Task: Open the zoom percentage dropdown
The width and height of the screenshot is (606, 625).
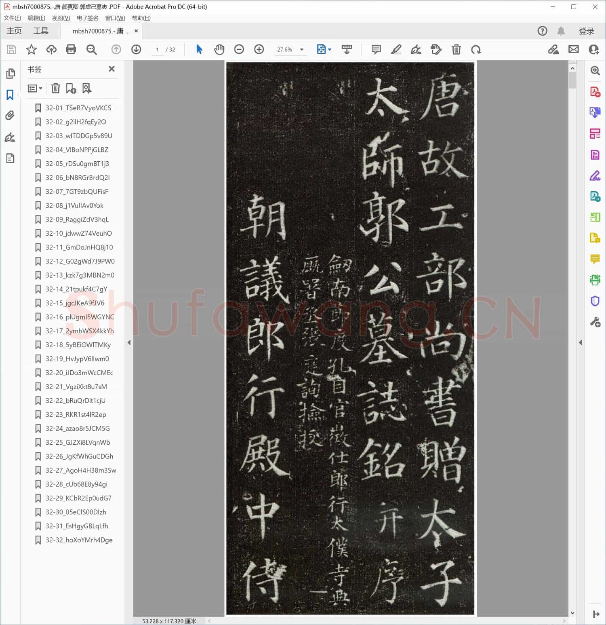Action: 302,50
